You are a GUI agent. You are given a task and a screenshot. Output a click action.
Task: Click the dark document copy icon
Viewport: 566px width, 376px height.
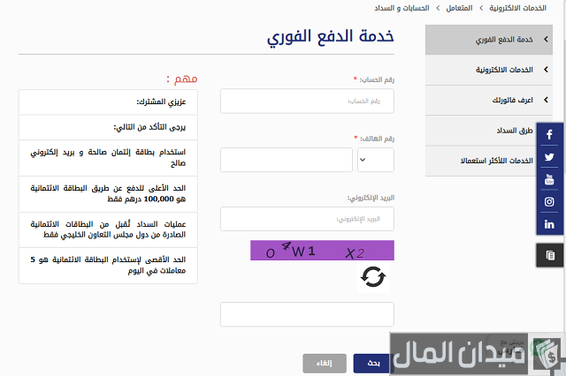pos(550,255)
